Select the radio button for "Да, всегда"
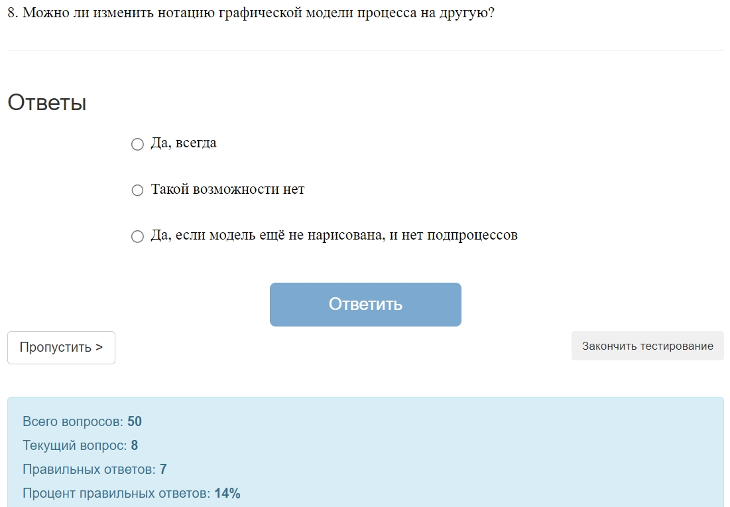The width and height of the screenshot is (730, 507). [x=137, y=143]
